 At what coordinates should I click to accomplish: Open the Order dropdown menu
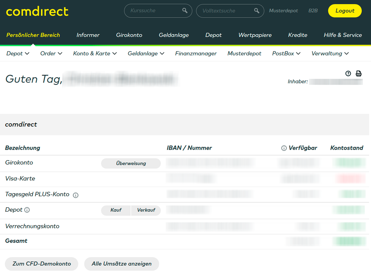tap(51, 53)
